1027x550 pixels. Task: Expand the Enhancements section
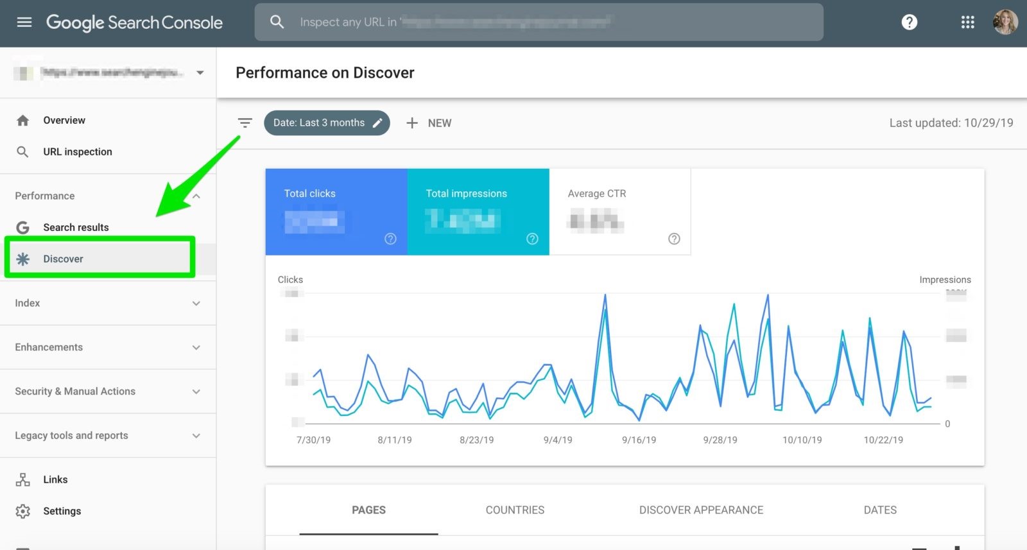[196, 347]
